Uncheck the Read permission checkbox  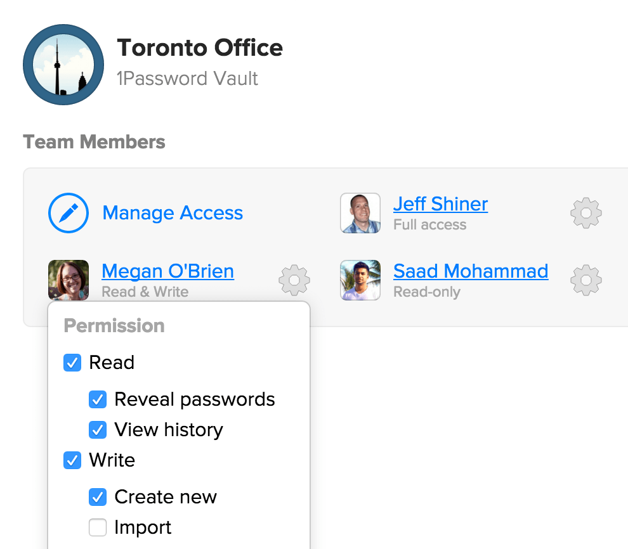pyautogui.click(x=72, y=363)
